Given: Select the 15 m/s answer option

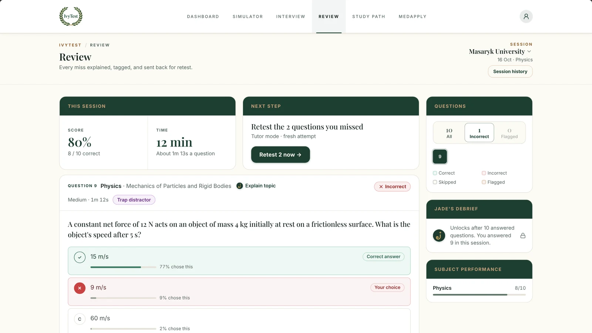Looking at the screenshot, I should click(x=239, y=261).
